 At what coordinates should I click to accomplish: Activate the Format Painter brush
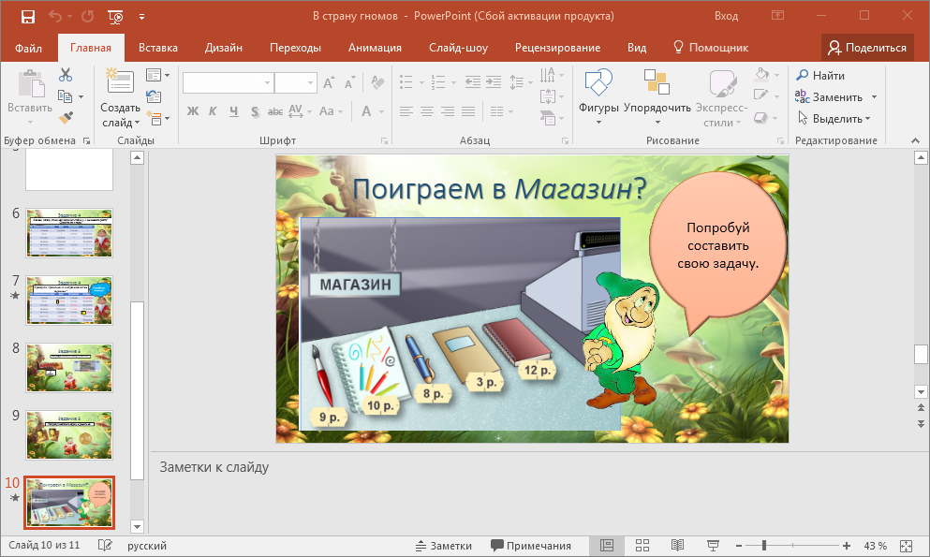[66, 118]
